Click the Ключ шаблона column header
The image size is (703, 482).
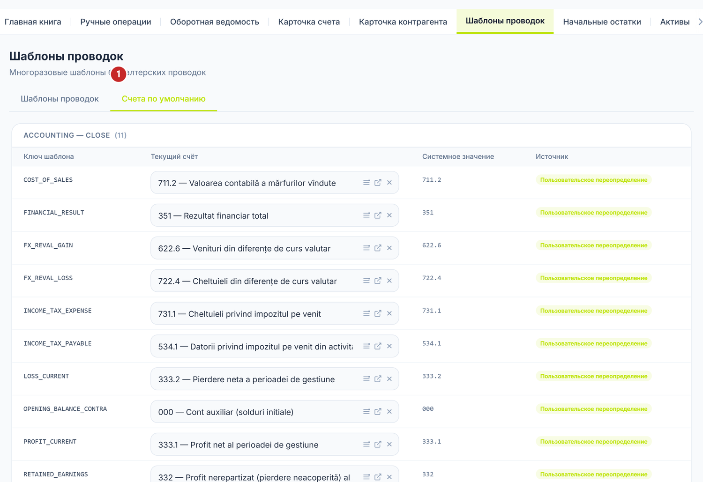(49, 156)
